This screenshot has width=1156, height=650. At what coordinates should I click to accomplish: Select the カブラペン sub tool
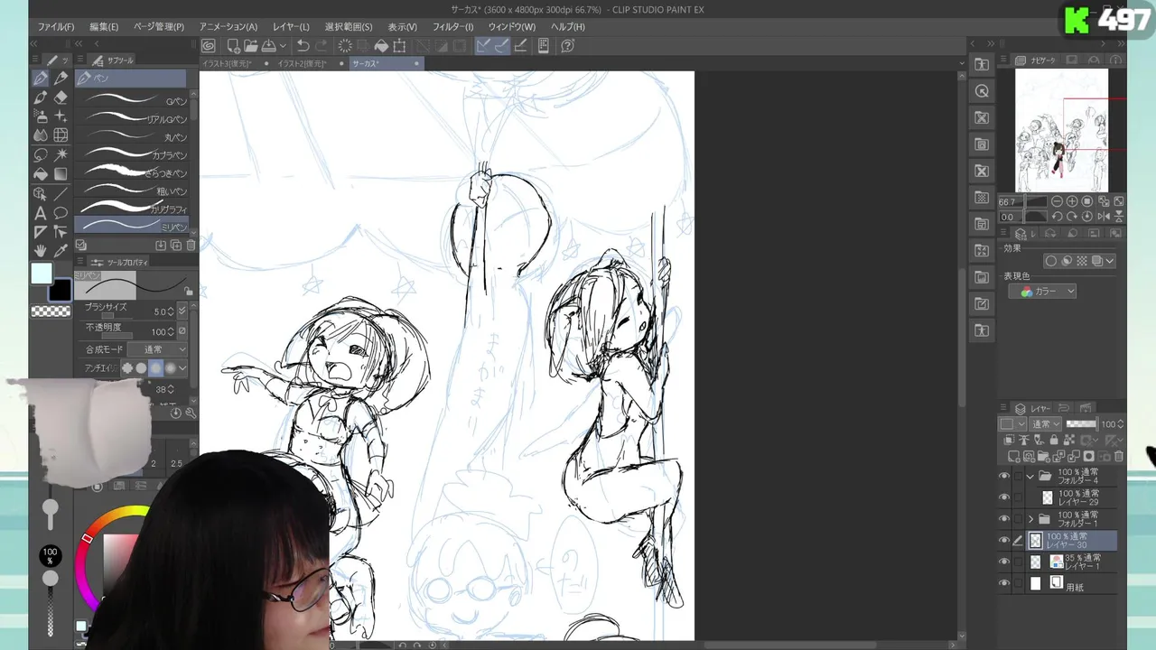click(133, 154)
